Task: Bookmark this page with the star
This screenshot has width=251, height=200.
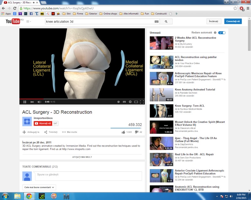Action: point(235,8)
